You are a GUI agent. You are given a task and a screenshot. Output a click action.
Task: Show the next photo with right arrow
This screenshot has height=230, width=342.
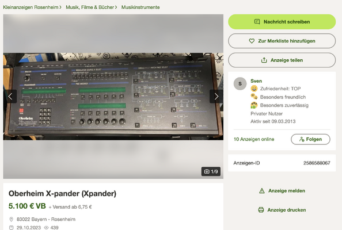[x=216, y=96]
